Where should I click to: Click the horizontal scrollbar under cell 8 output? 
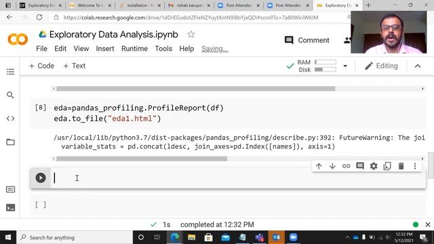[142, 159]
